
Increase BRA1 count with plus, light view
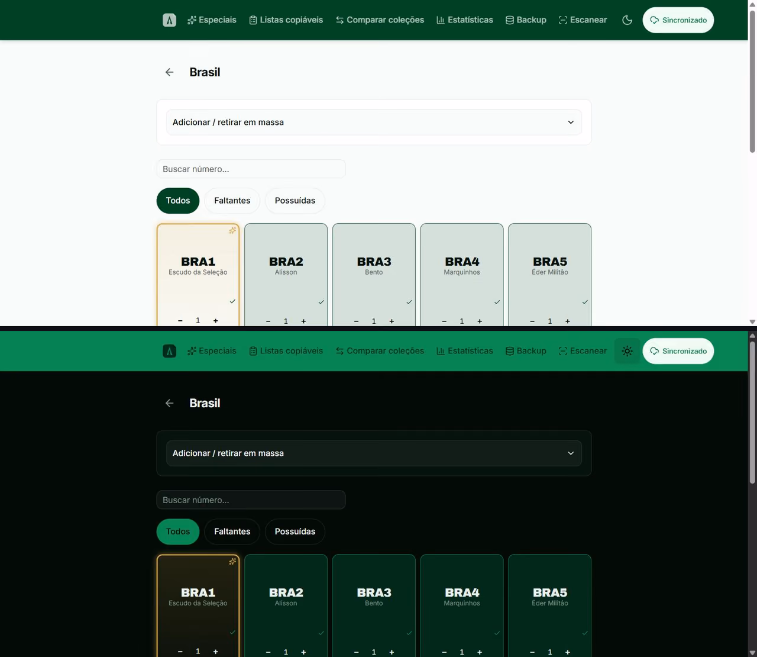point(216,321)
